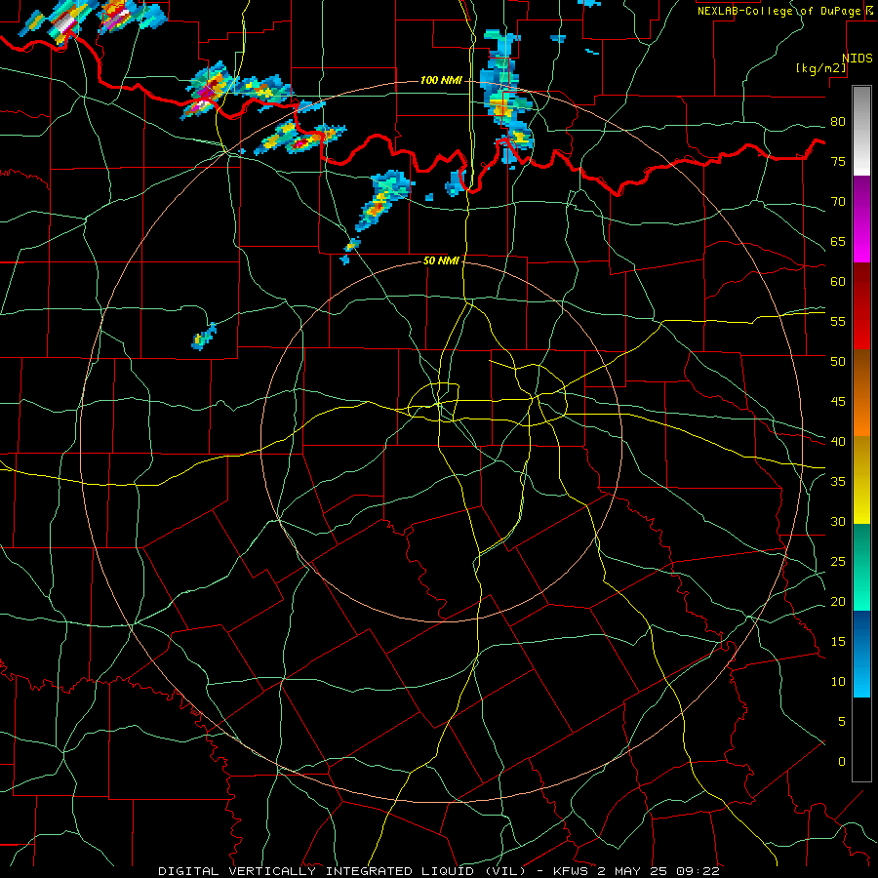Pick the green segment of the color bar
This screenshot has height=878, width=878.
click(x=861, y=567)
